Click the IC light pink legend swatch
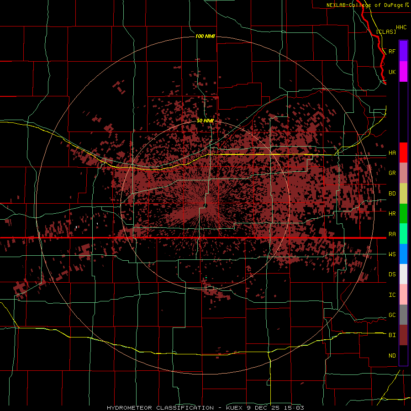Viewport: 411px width, 411px height. [x=403, y=295]
